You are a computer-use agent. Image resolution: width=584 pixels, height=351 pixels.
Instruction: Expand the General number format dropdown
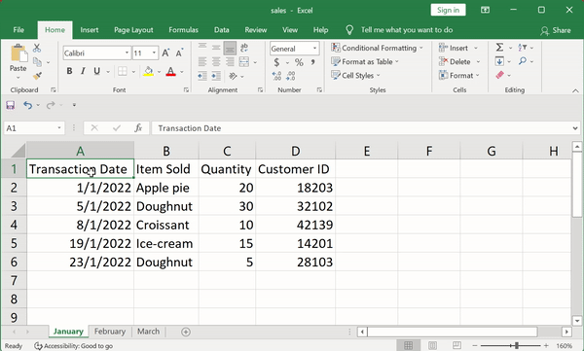pyautogui.click(x=314, y=49)
